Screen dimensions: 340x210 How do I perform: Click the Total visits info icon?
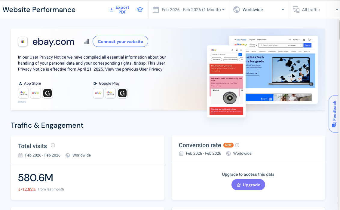pyautogui.click(x=53, y=145)
